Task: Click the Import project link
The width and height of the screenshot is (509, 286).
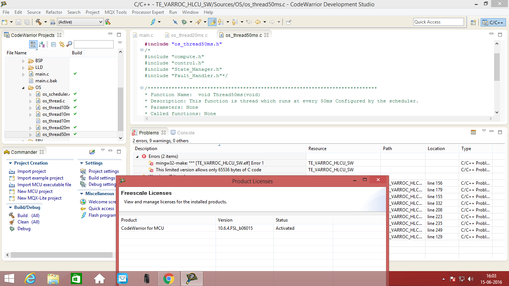Action: tap(32, 171)
